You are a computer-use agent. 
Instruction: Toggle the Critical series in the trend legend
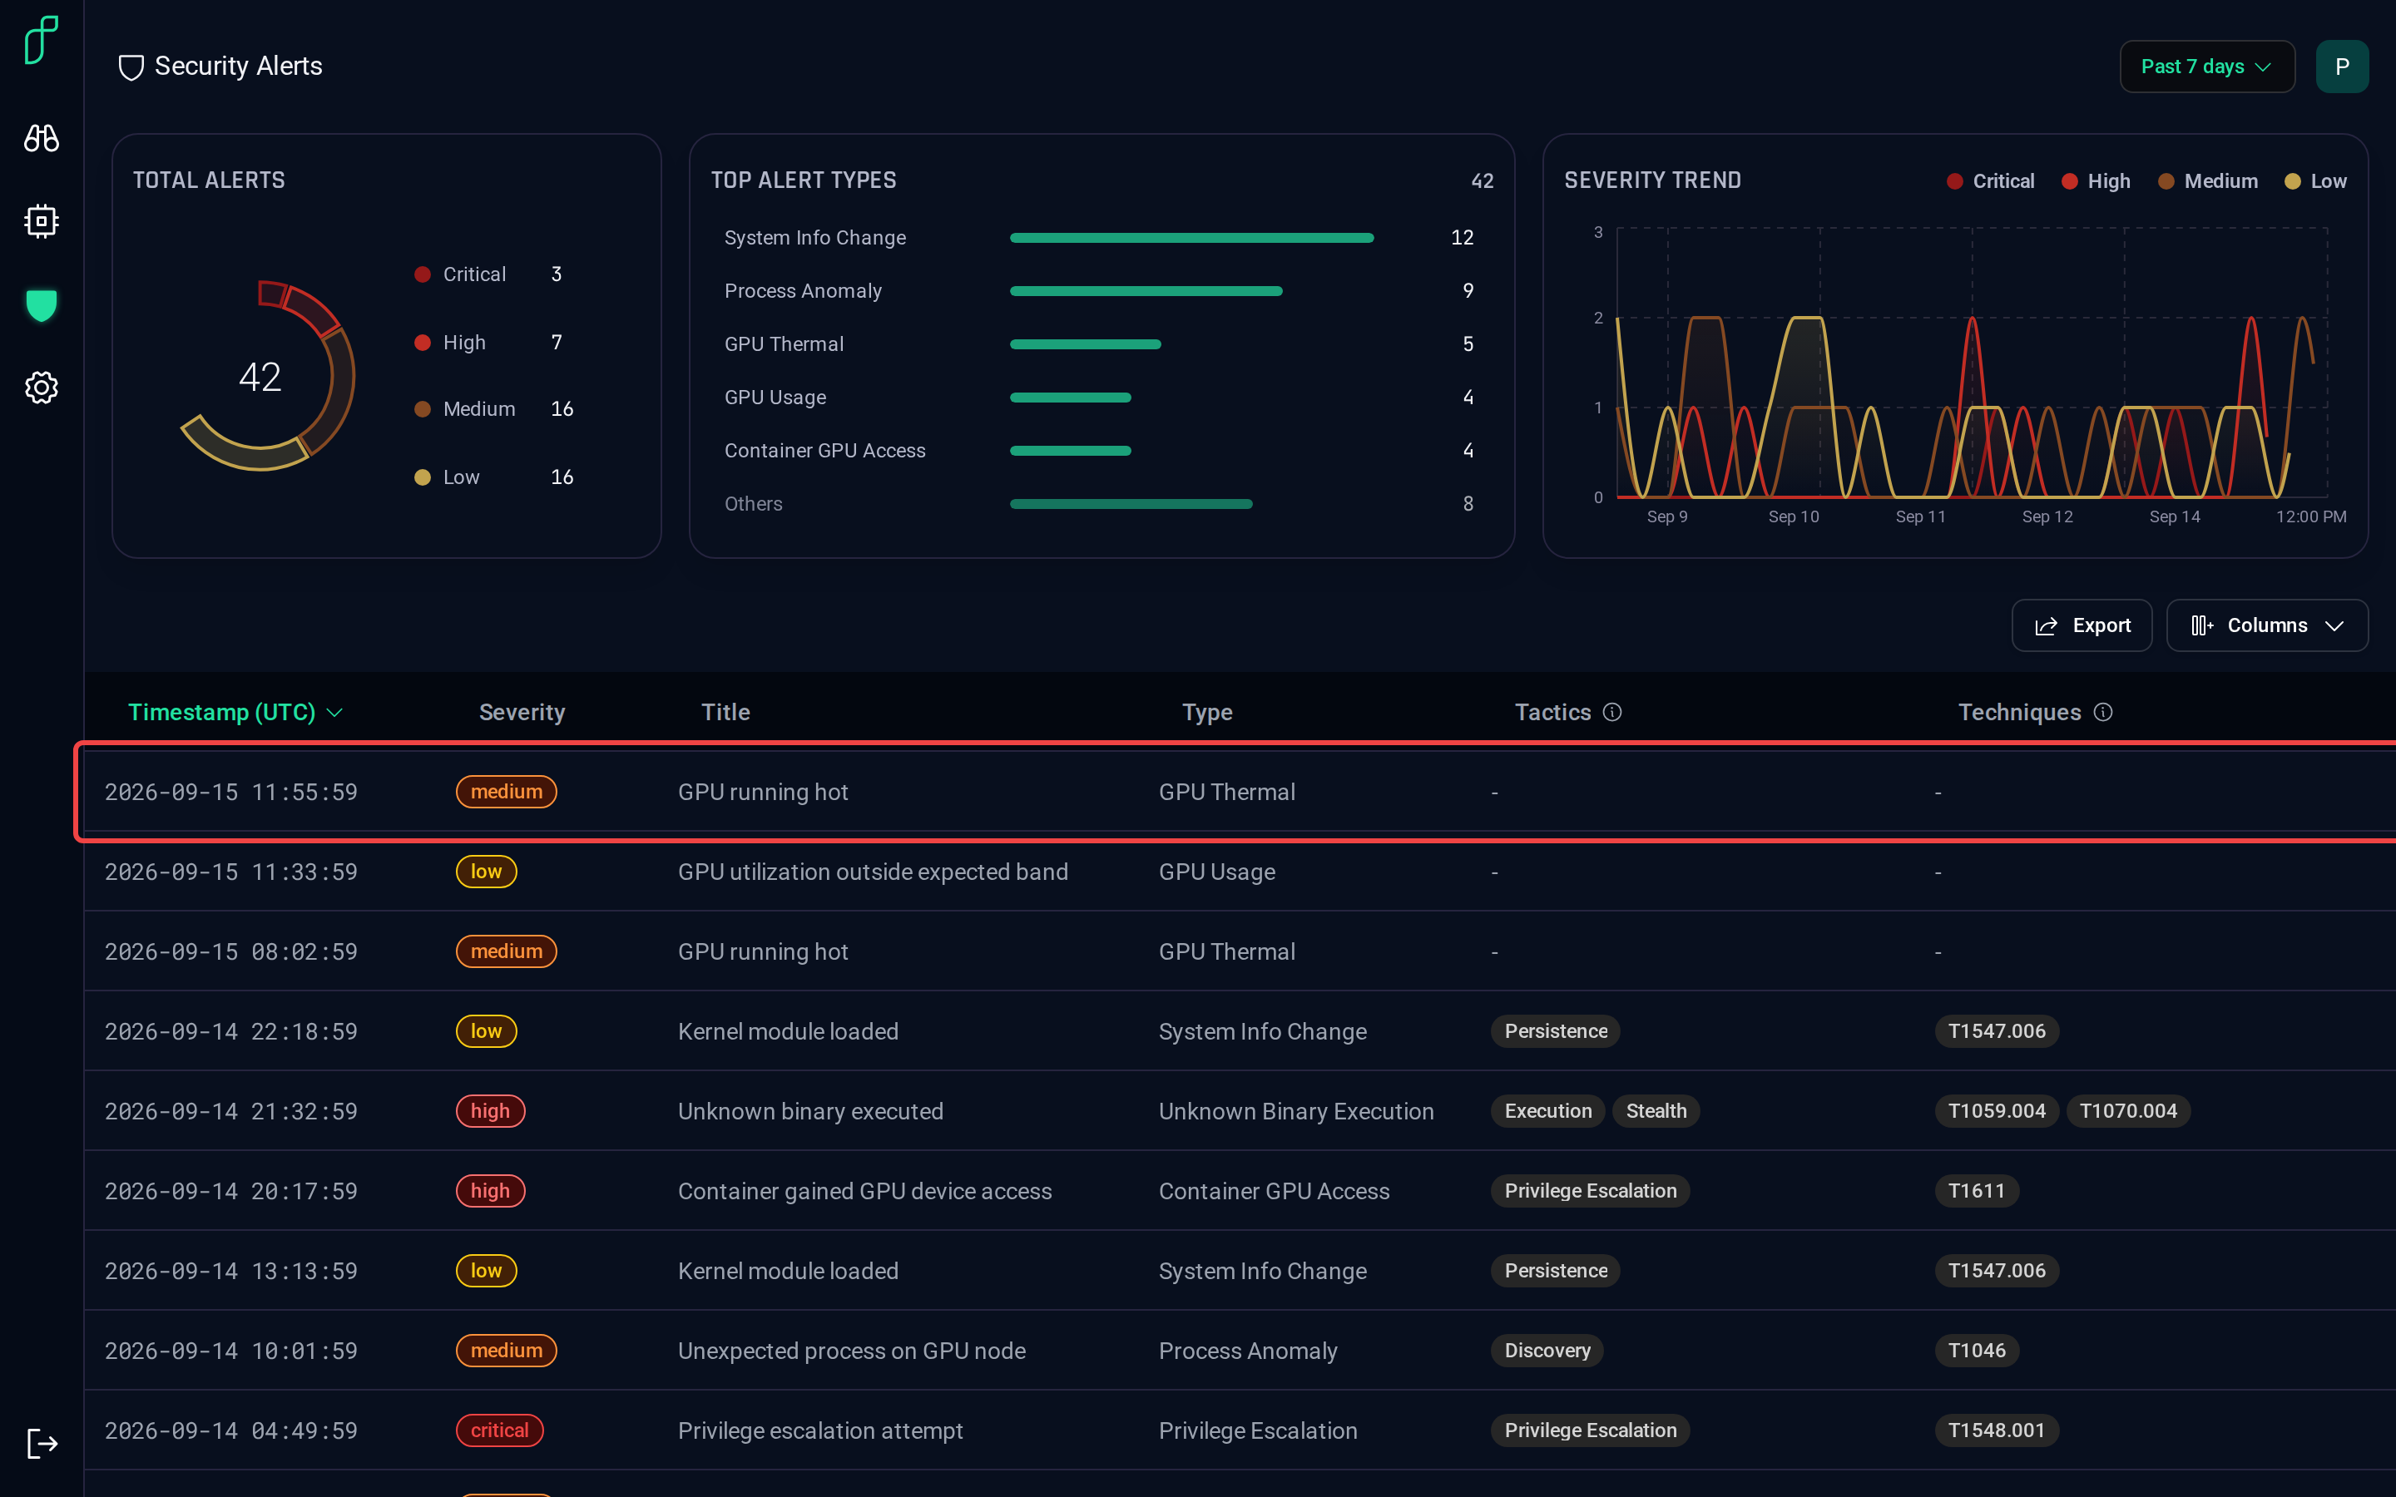[1990, 181]
